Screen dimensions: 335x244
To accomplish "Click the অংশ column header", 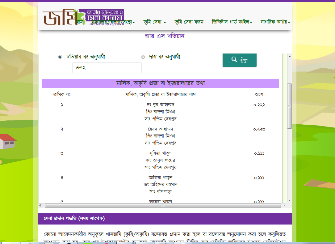I will (259, 94).
